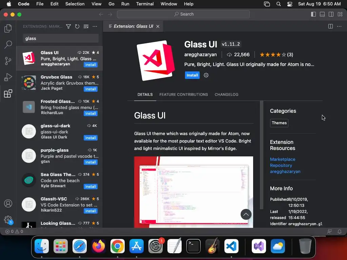Viewport: 347px width, 260px height.
Task: Click the Glass UI theme preview screenshot
Action: click(x=193, y=192)
